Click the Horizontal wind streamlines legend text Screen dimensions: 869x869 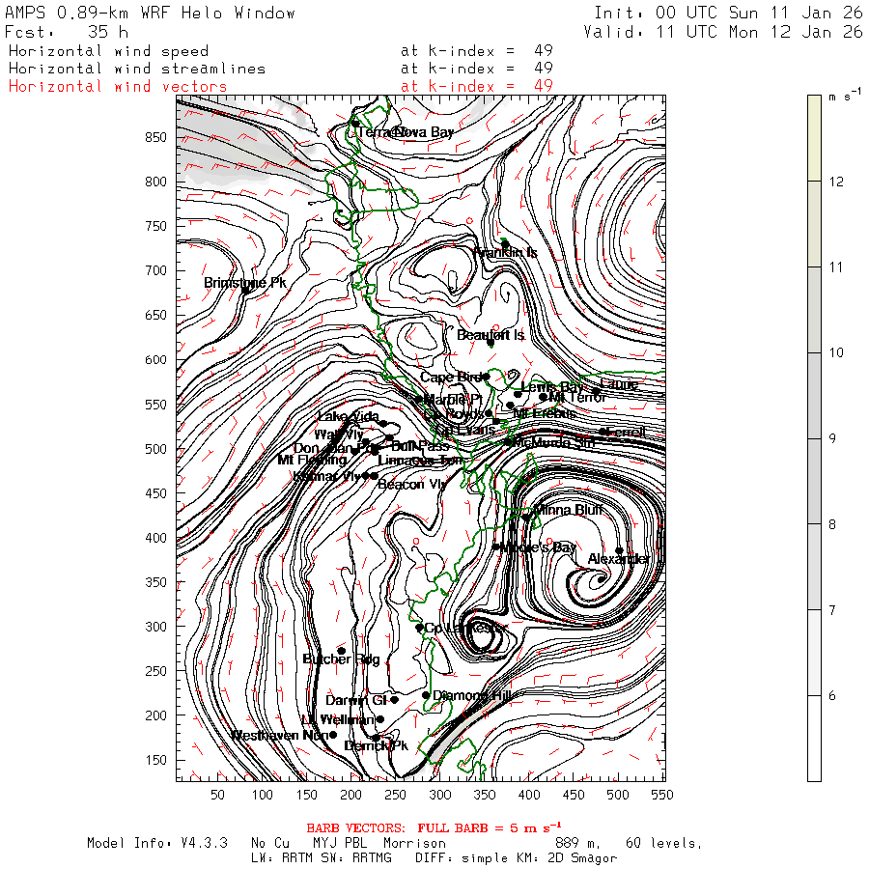pos(136,69)
